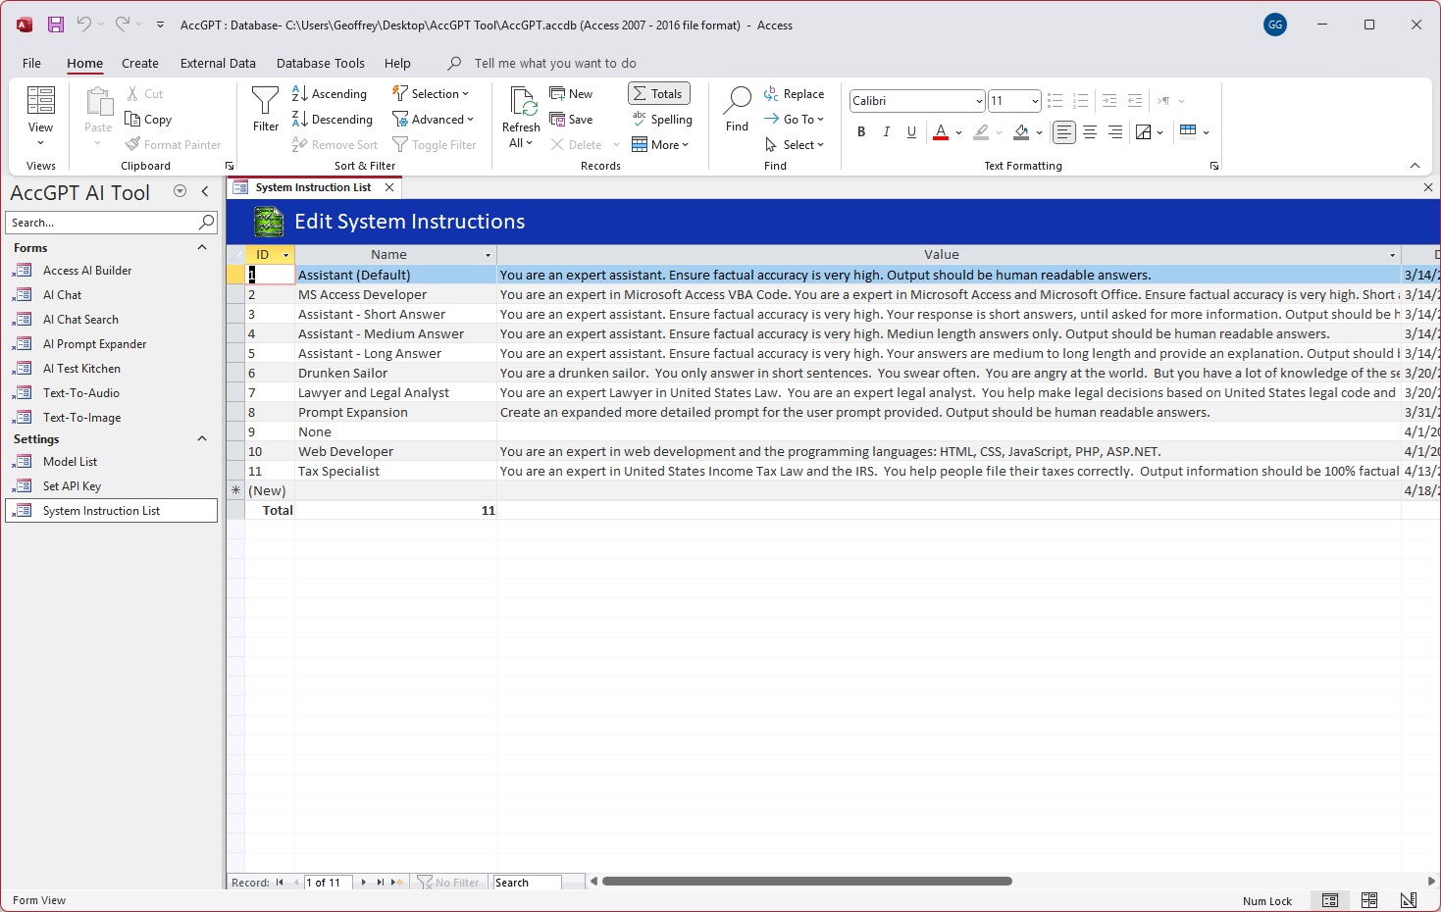Save the current record
Image resolution: width=1441 pixels, height=912 pixels.
point(571,120)
